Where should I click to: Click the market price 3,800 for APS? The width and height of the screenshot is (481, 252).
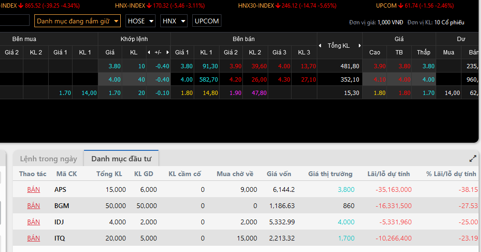(346, 189)
